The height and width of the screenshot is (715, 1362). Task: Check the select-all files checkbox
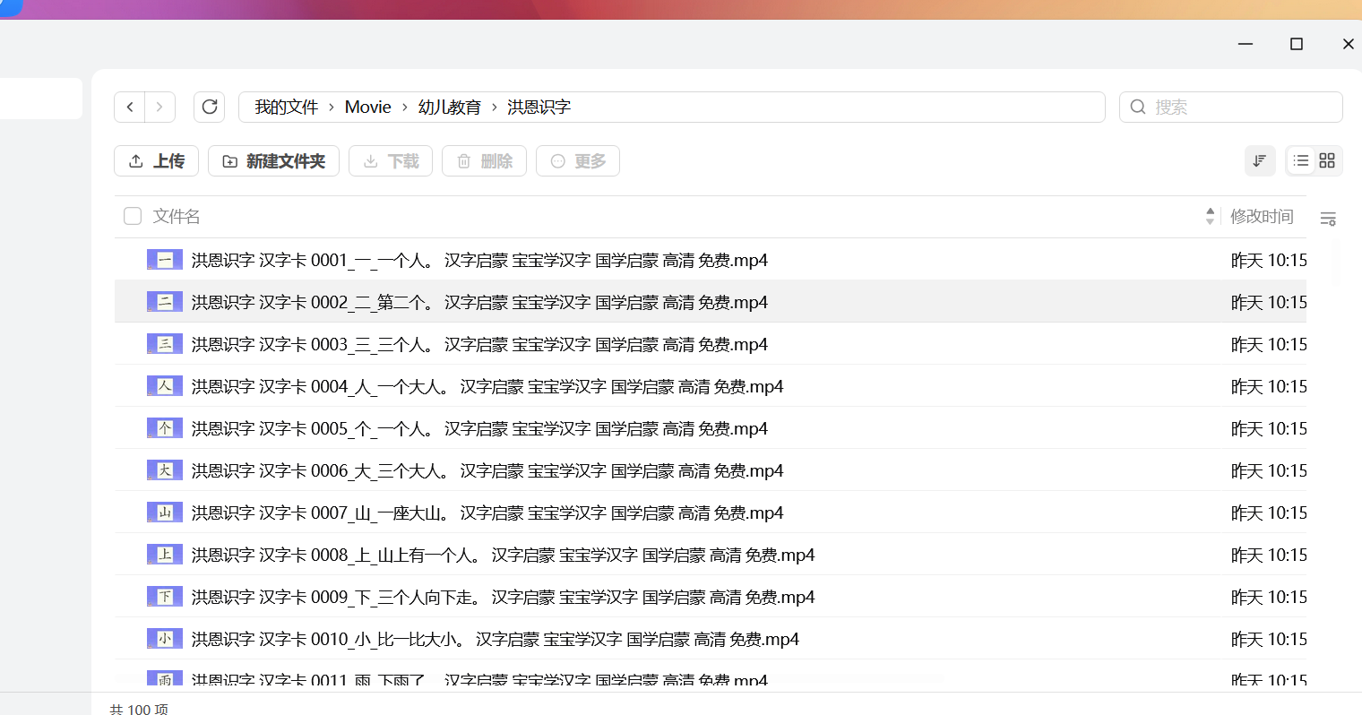click(133, 216)
